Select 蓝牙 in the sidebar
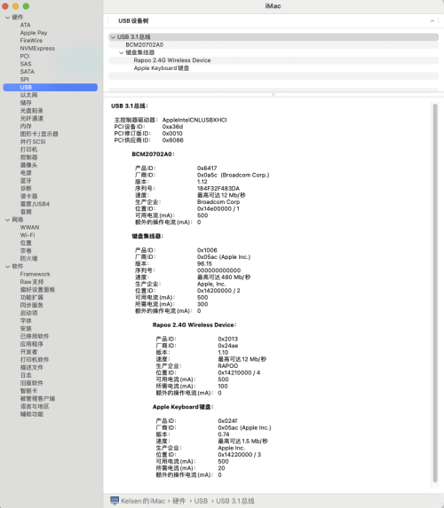The width and height of the screenshot is (444, 508). pos(26,181)
